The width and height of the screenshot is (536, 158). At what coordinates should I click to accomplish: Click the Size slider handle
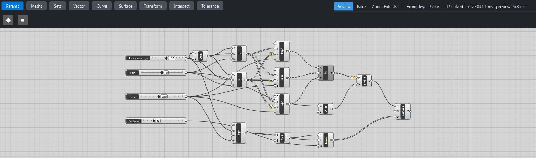[159, 97]
